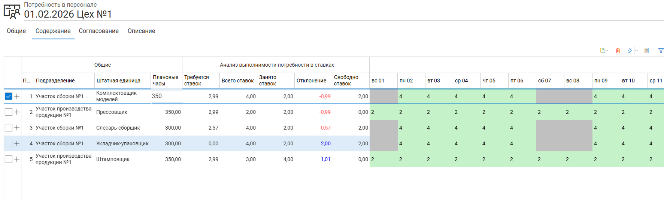Viewport: 664px width, 200px height.
Task: Run the lightning bolt action
Action: (x=630, y=51)
